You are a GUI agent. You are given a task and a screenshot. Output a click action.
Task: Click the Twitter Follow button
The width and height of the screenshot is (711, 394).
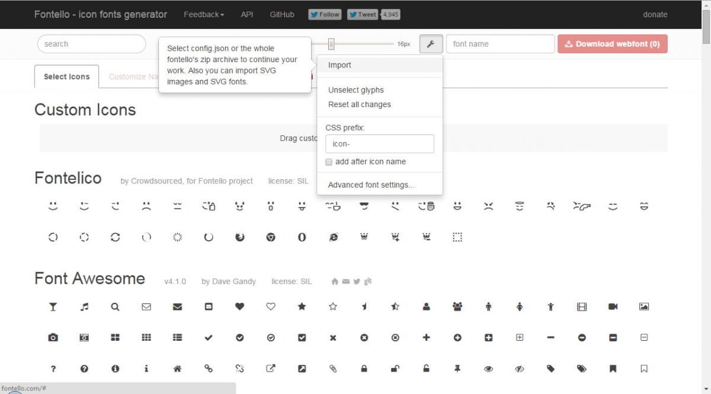[325, 14]
